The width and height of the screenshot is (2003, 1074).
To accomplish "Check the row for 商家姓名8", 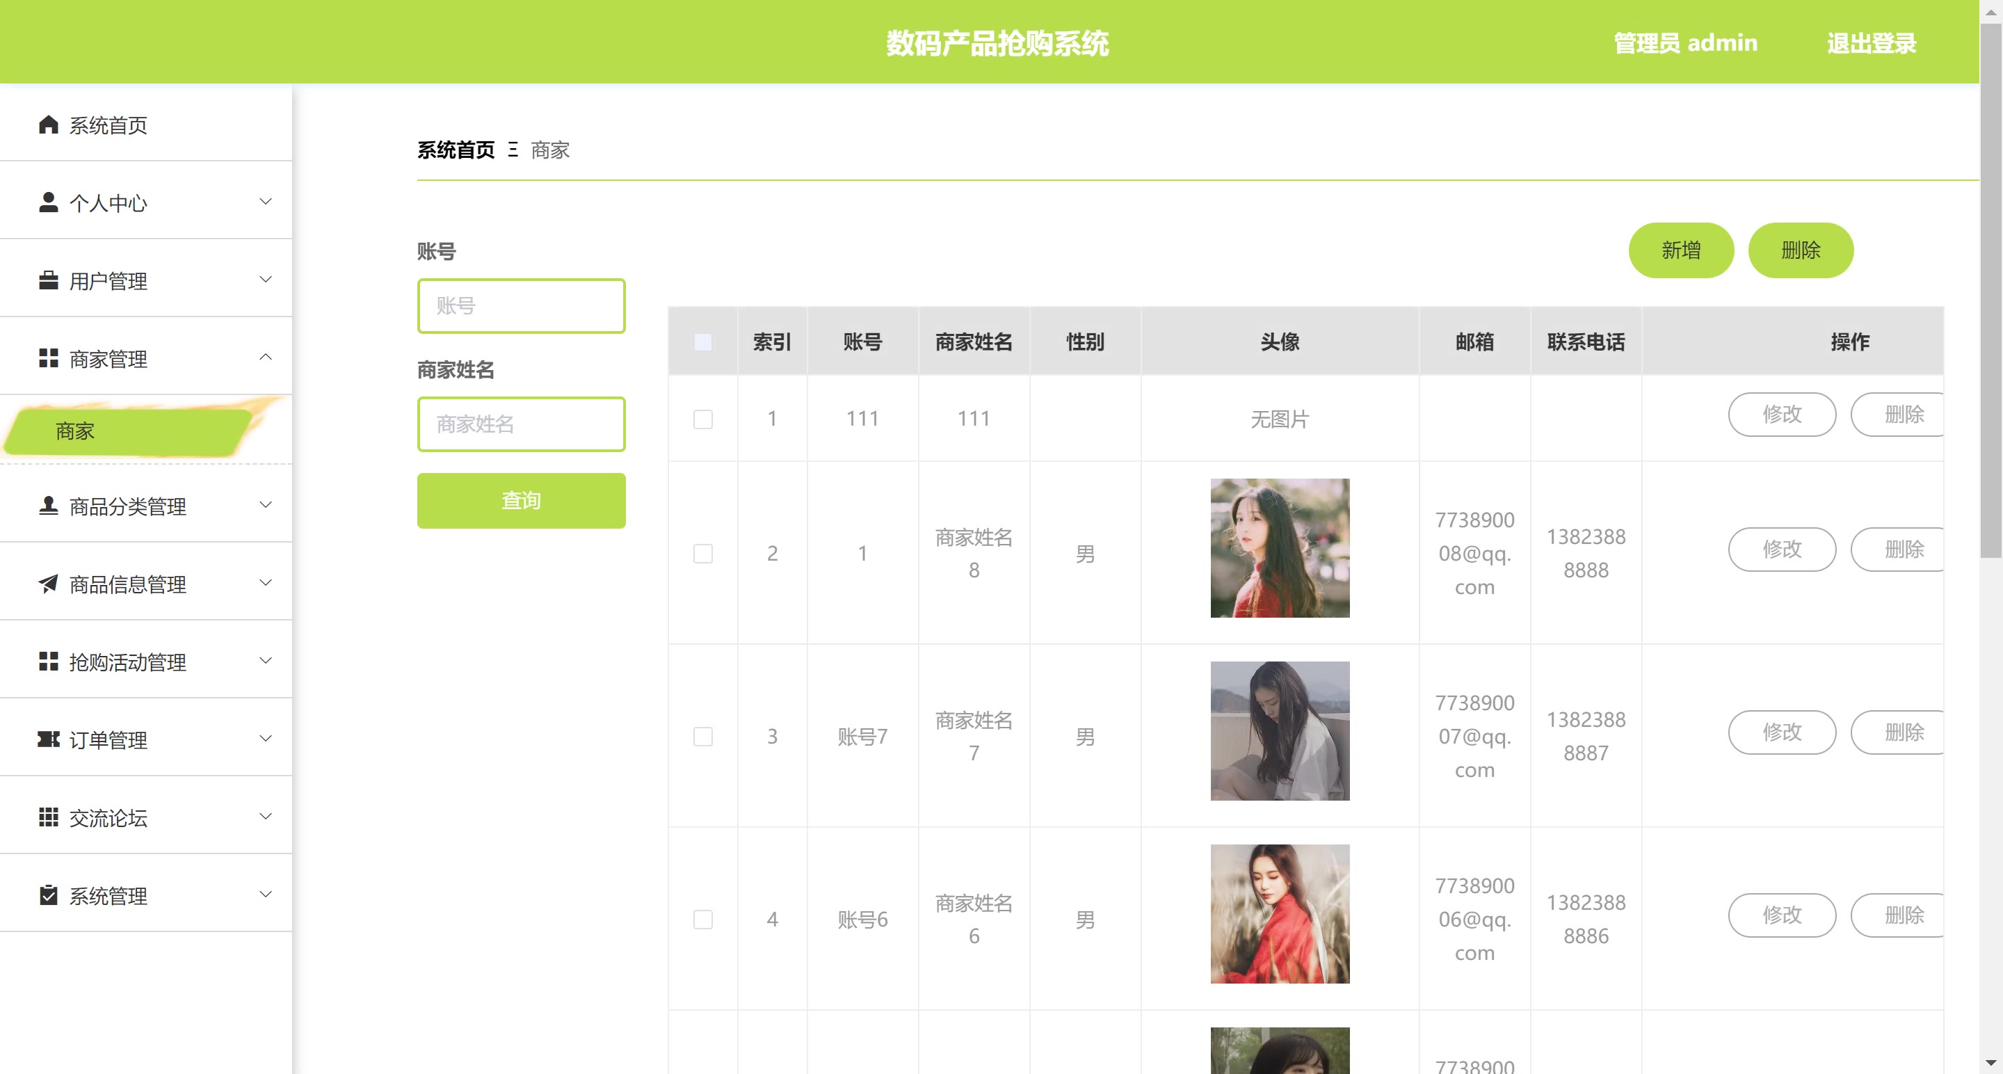I will (x=703, y=553).
